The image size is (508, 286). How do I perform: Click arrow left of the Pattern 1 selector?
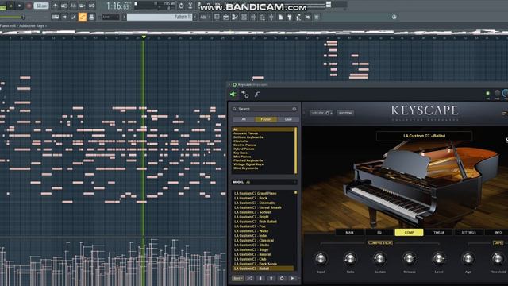[x=124, y=17]
